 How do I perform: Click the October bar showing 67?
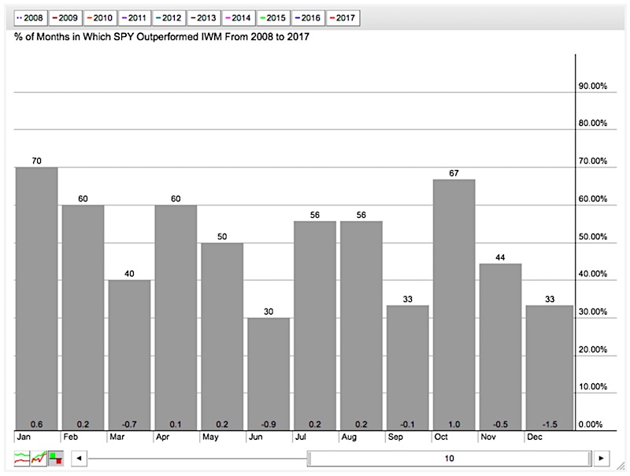click(x=454, y=304)
